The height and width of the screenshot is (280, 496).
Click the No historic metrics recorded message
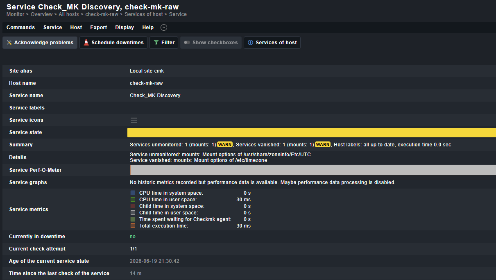pos(263,182)
